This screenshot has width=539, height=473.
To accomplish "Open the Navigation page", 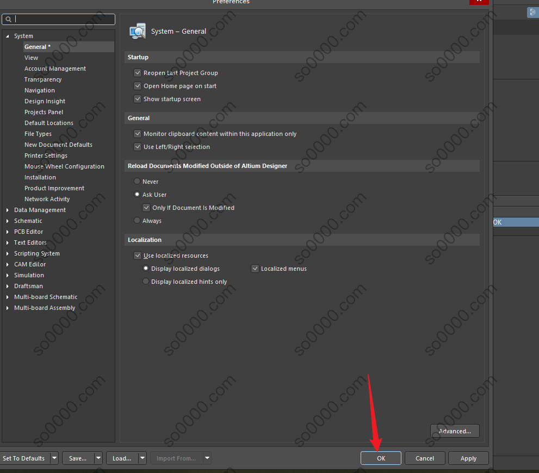I will point(40,90).
